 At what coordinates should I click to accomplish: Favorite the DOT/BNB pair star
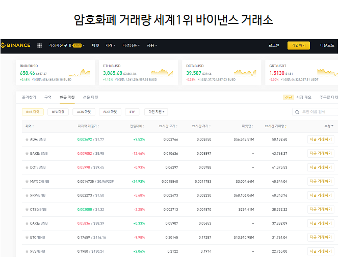point(27,167)
